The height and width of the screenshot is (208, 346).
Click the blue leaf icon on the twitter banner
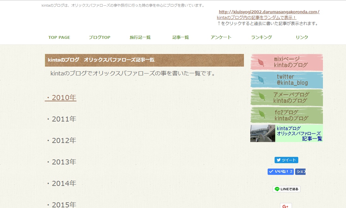pos(261,80)
